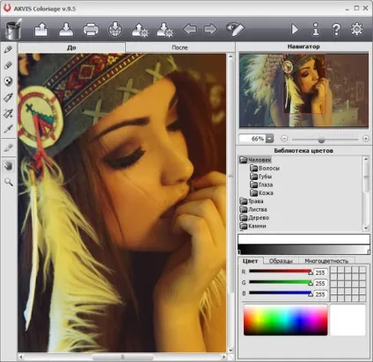373x362 pixels.
Task: Open the Кожа folder
Action: pyautogui.click(x=261, y=192)
